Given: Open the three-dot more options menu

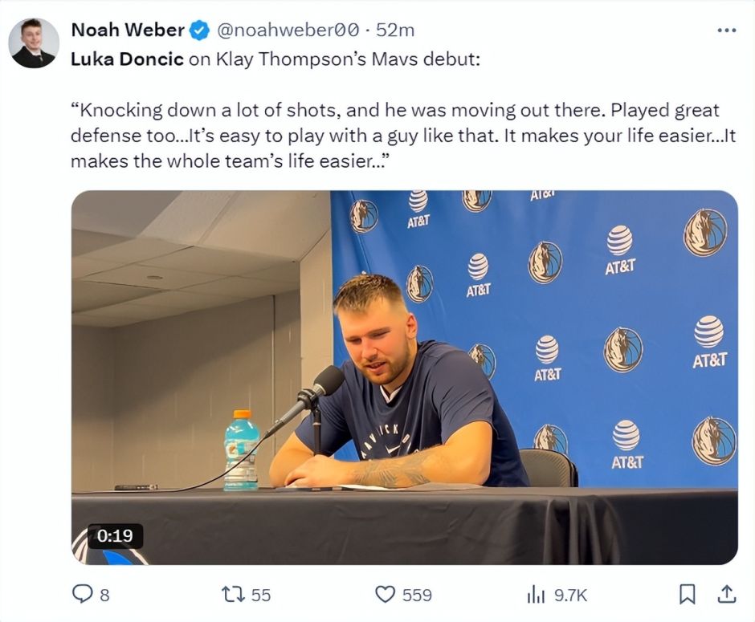Looking at the screenshot, I should tap(726, 30).
